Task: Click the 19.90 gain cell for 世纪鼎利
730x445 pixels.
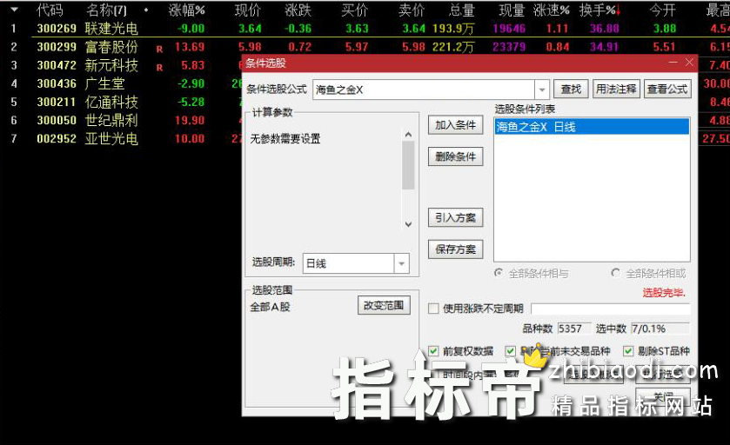Action: pyautogui.click(x=190, y=121)
